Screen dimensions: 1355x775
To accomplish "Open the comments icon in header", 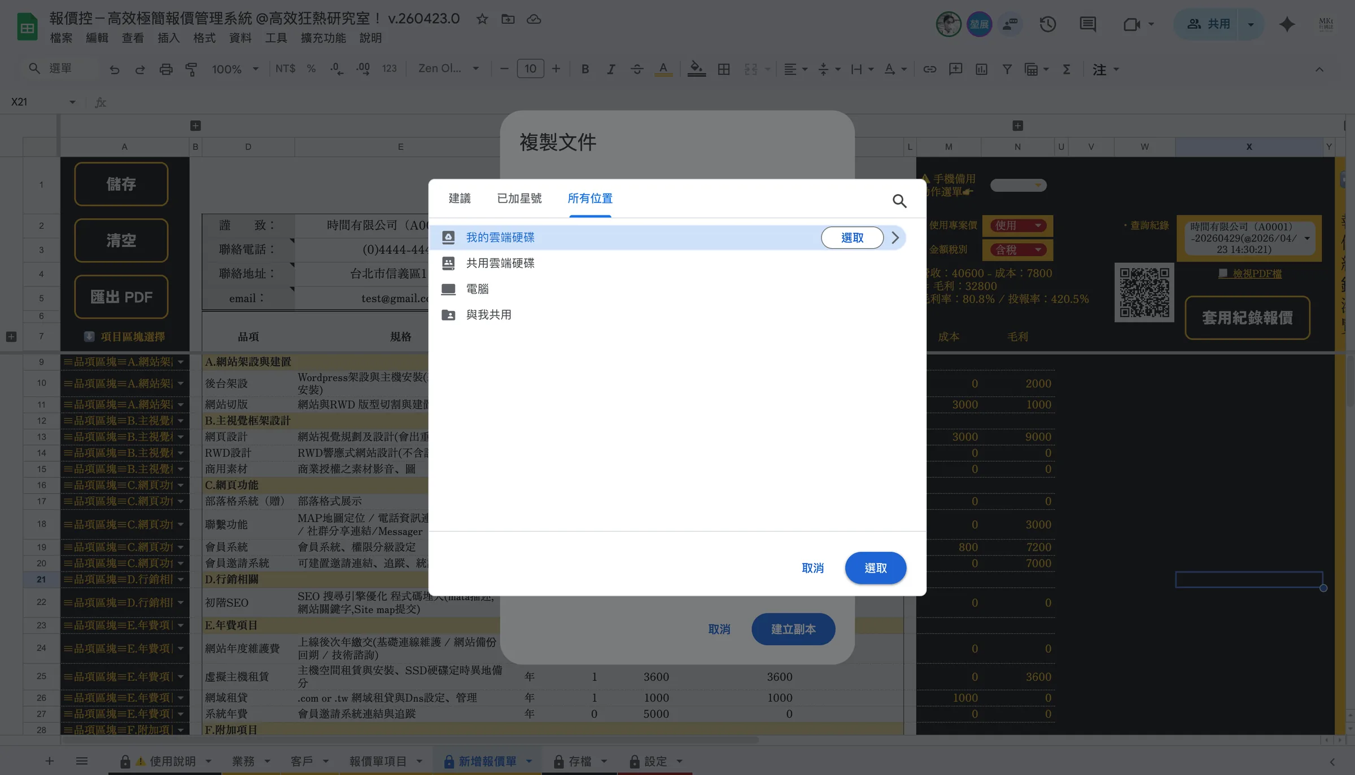I will click(1087, 24).
